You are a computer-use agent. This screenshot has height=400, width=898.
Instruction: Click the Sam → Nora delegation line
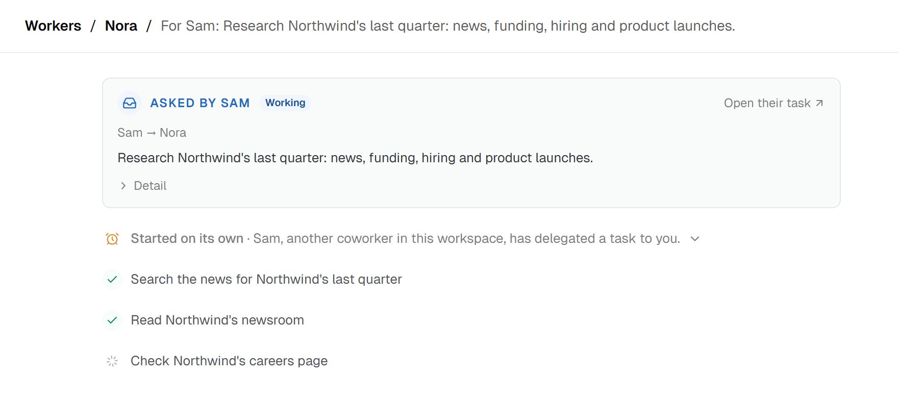pyautogui.click(x=152, y=133)
